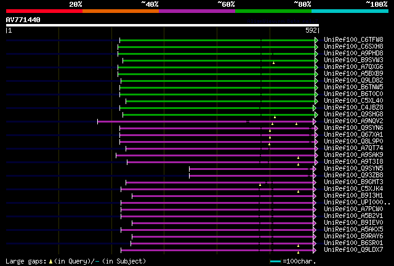Select the UniRef100_A9SAK9 label
This screenshot has height=266, width=394.
tap(353, 155)
